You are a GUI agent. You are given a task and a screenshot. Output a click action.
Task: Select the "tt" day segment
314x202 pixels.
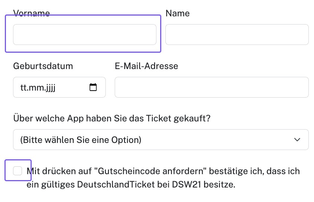point(23,88)
